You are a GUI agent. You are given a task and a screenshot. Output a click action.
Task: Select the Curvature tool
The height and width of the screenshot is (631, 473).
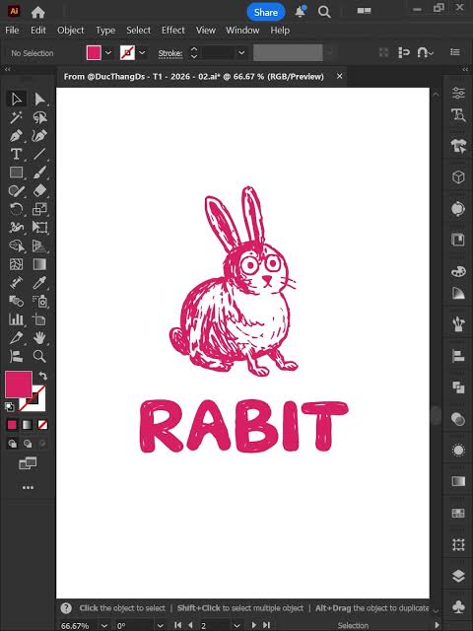click(x=39, y=136)
